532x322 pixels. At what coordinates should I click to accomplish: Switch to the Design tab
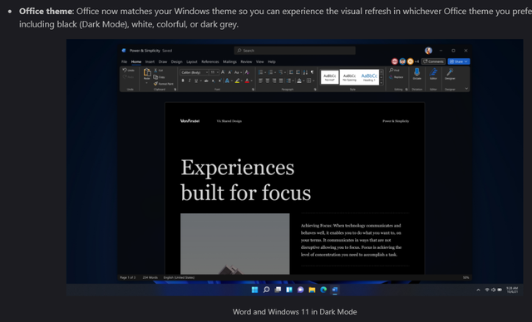176,61
